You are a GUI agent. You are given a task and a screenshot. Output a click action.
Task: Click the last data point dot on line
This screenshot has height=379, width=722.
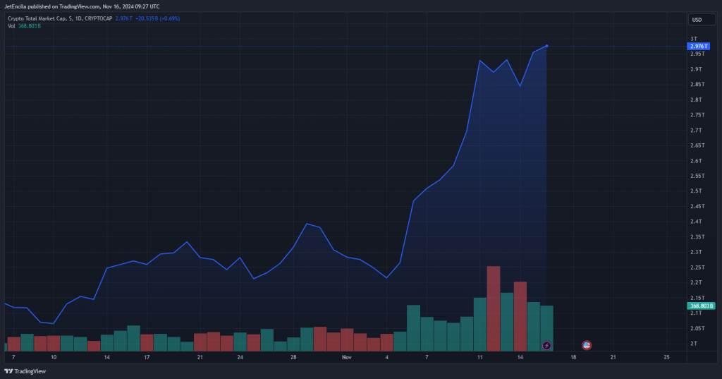point(546,46)
